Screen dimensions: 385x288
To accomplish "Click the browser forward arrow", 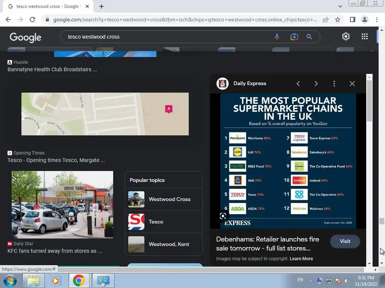I will 20,19.
